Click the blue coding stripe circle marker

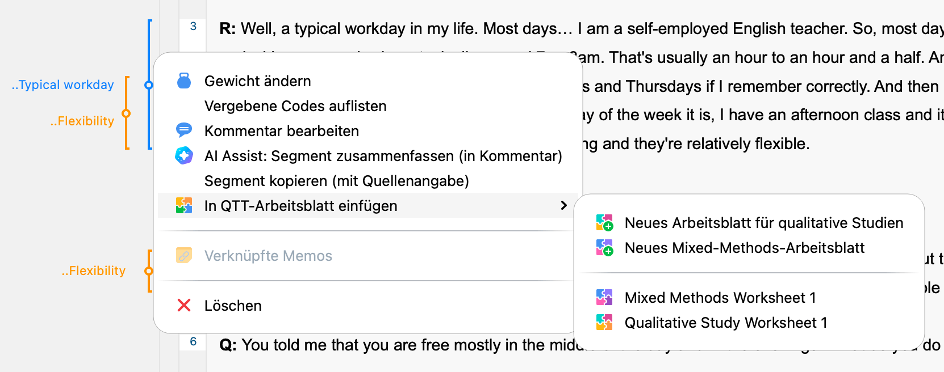click(149, 85)
